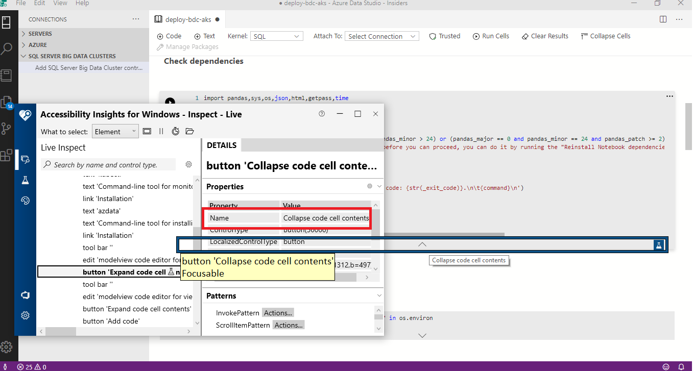
Task: Open the Color Contrast palette icon
Action: point(26,200)
